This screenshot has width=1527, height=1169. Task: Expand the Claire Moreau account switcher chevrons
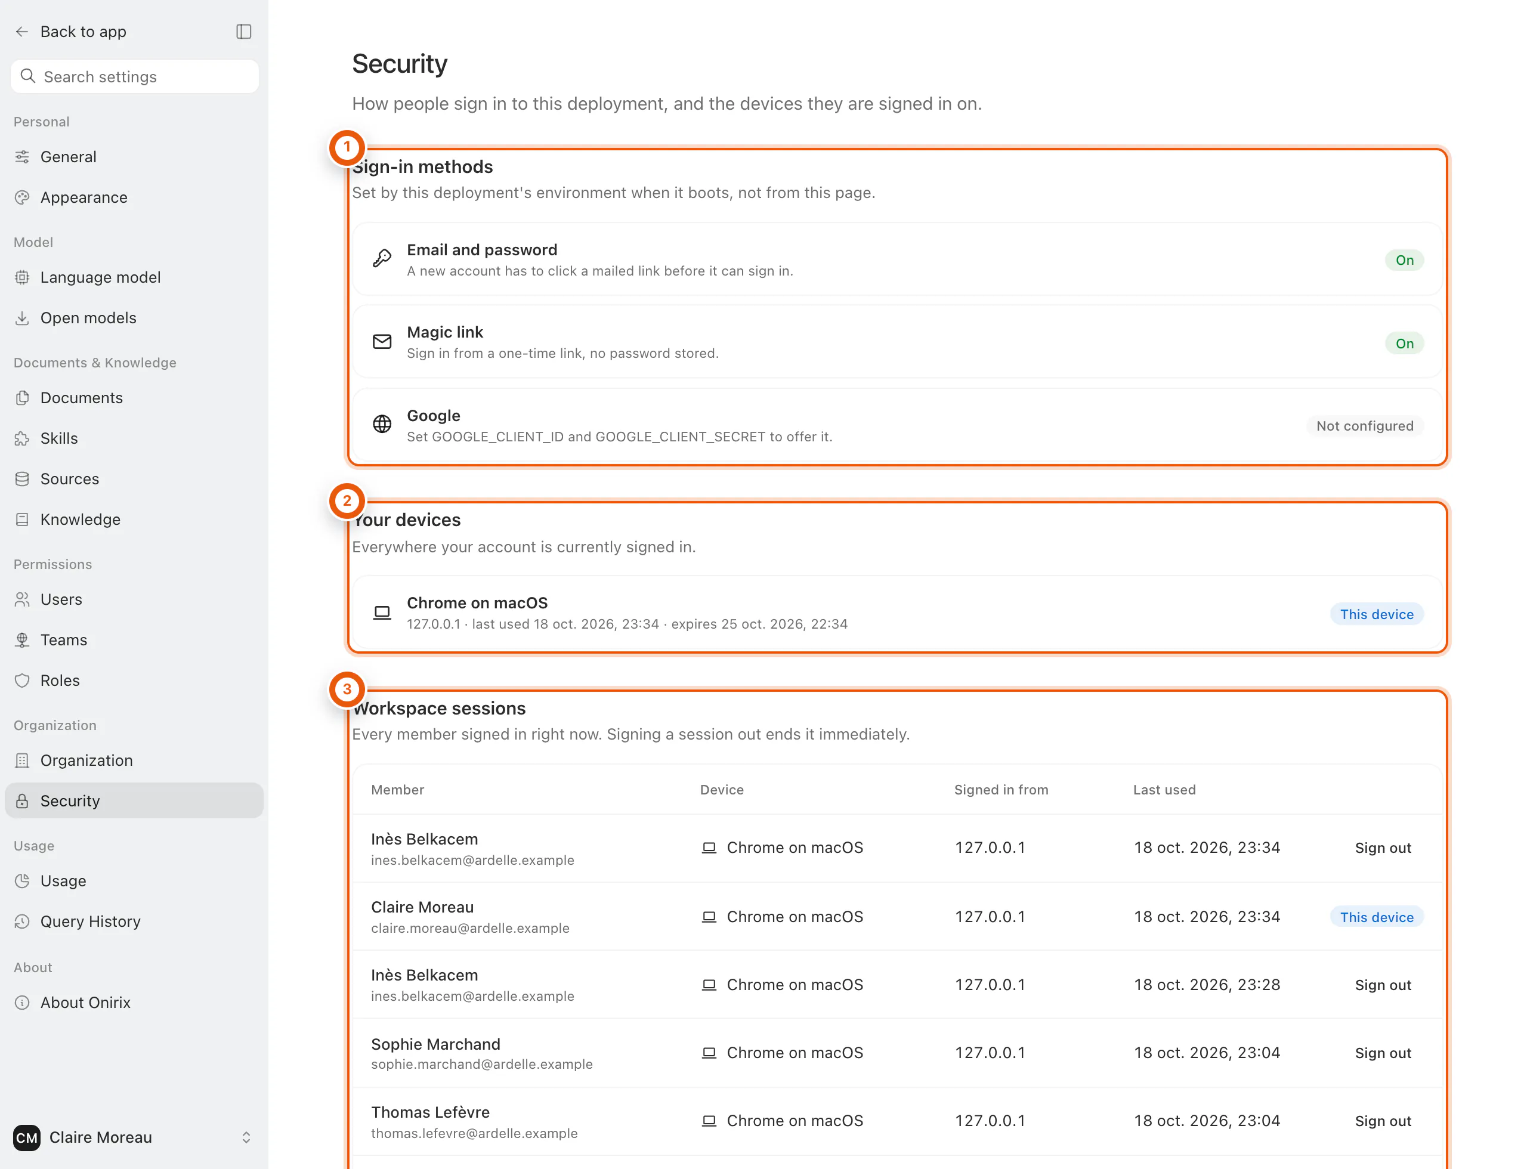click(246, 1137)
